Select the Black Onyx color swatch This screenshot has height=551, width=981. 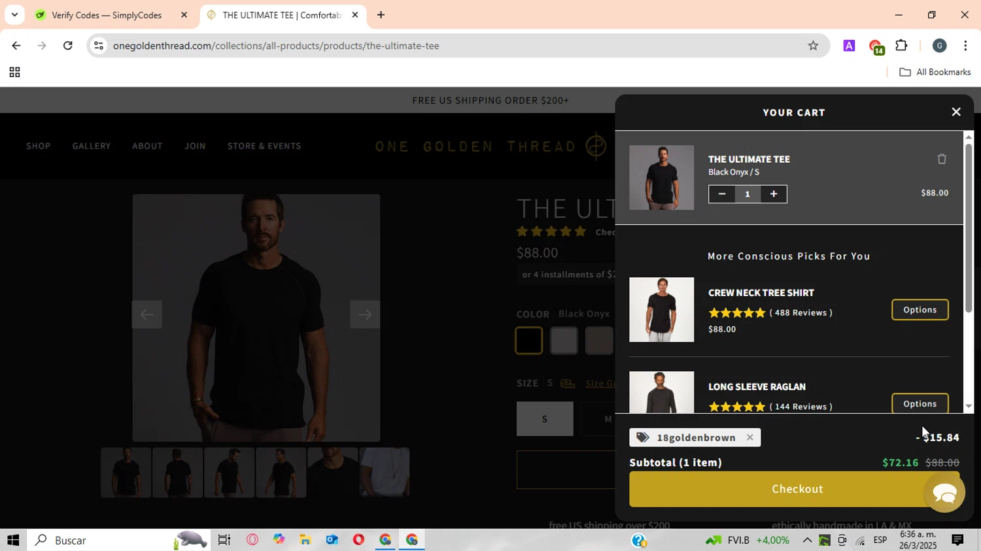[528, 341]
